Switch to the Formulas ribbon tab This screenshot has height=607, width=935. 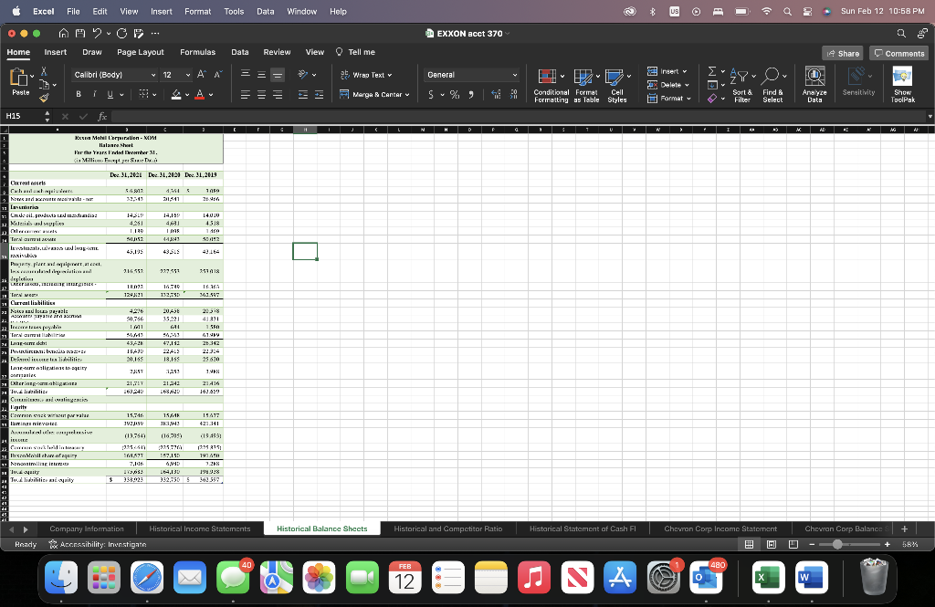[197, 52]
